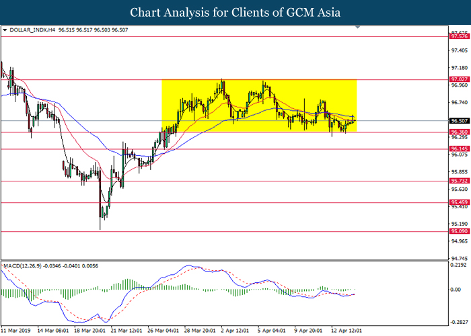
Task: Click the 95.459 price level tag
Action: pyautogui.click(x=459, y=202)
